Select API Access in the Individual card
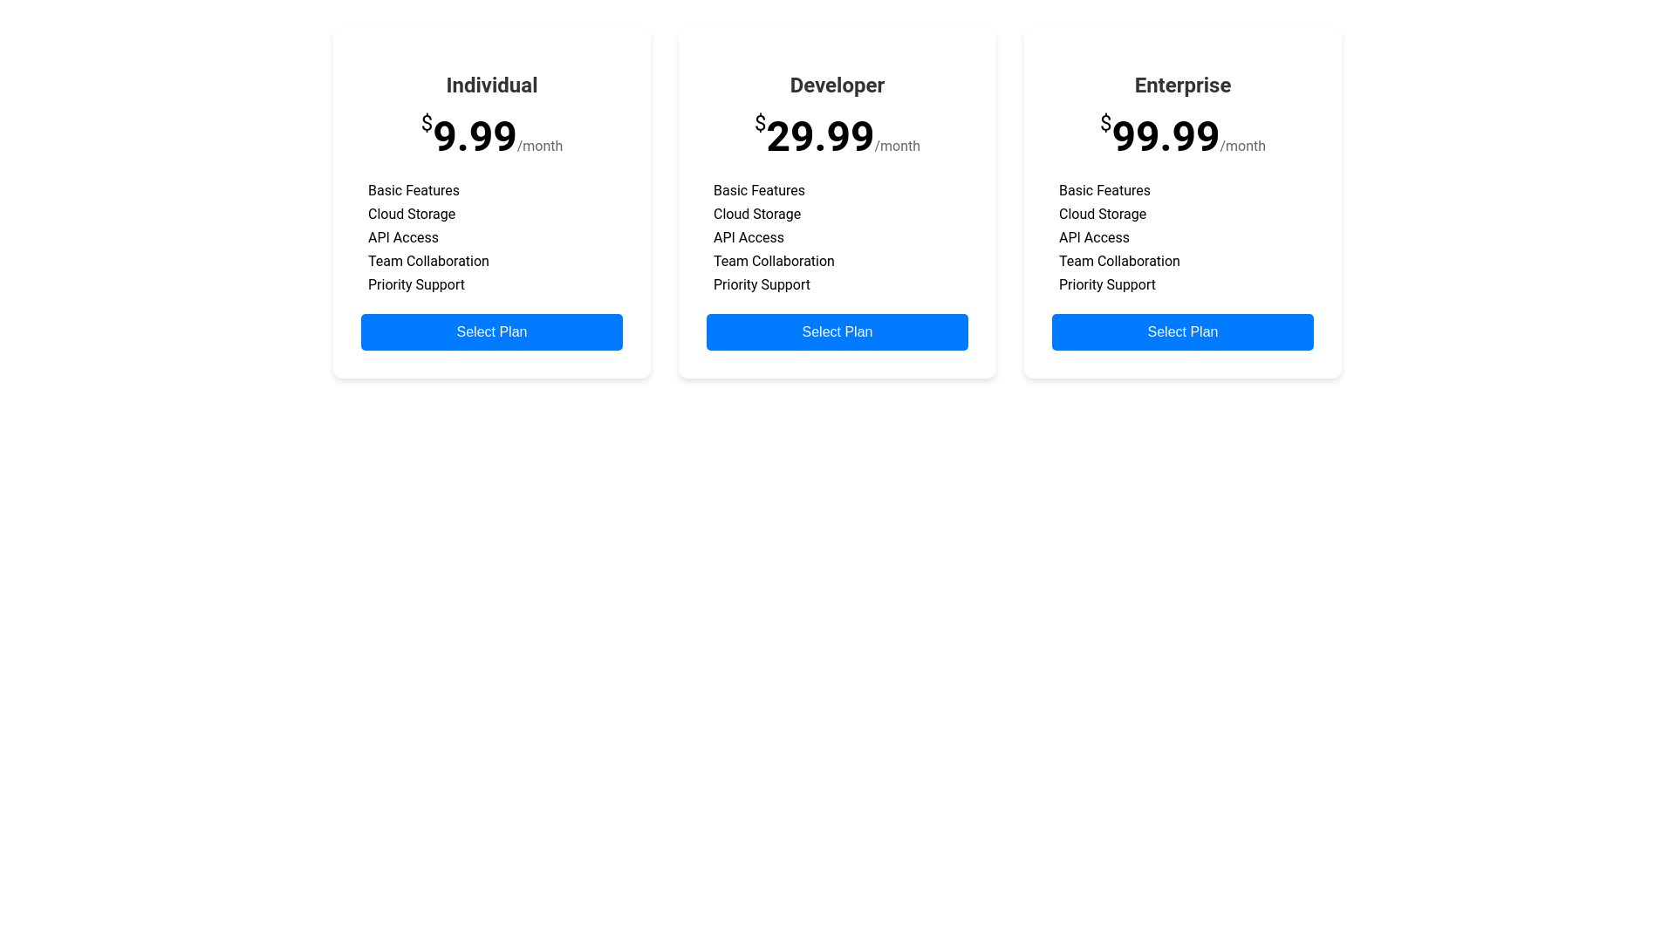The height and width of the screenshot is (942, 1675). click(x=403, y=237)
